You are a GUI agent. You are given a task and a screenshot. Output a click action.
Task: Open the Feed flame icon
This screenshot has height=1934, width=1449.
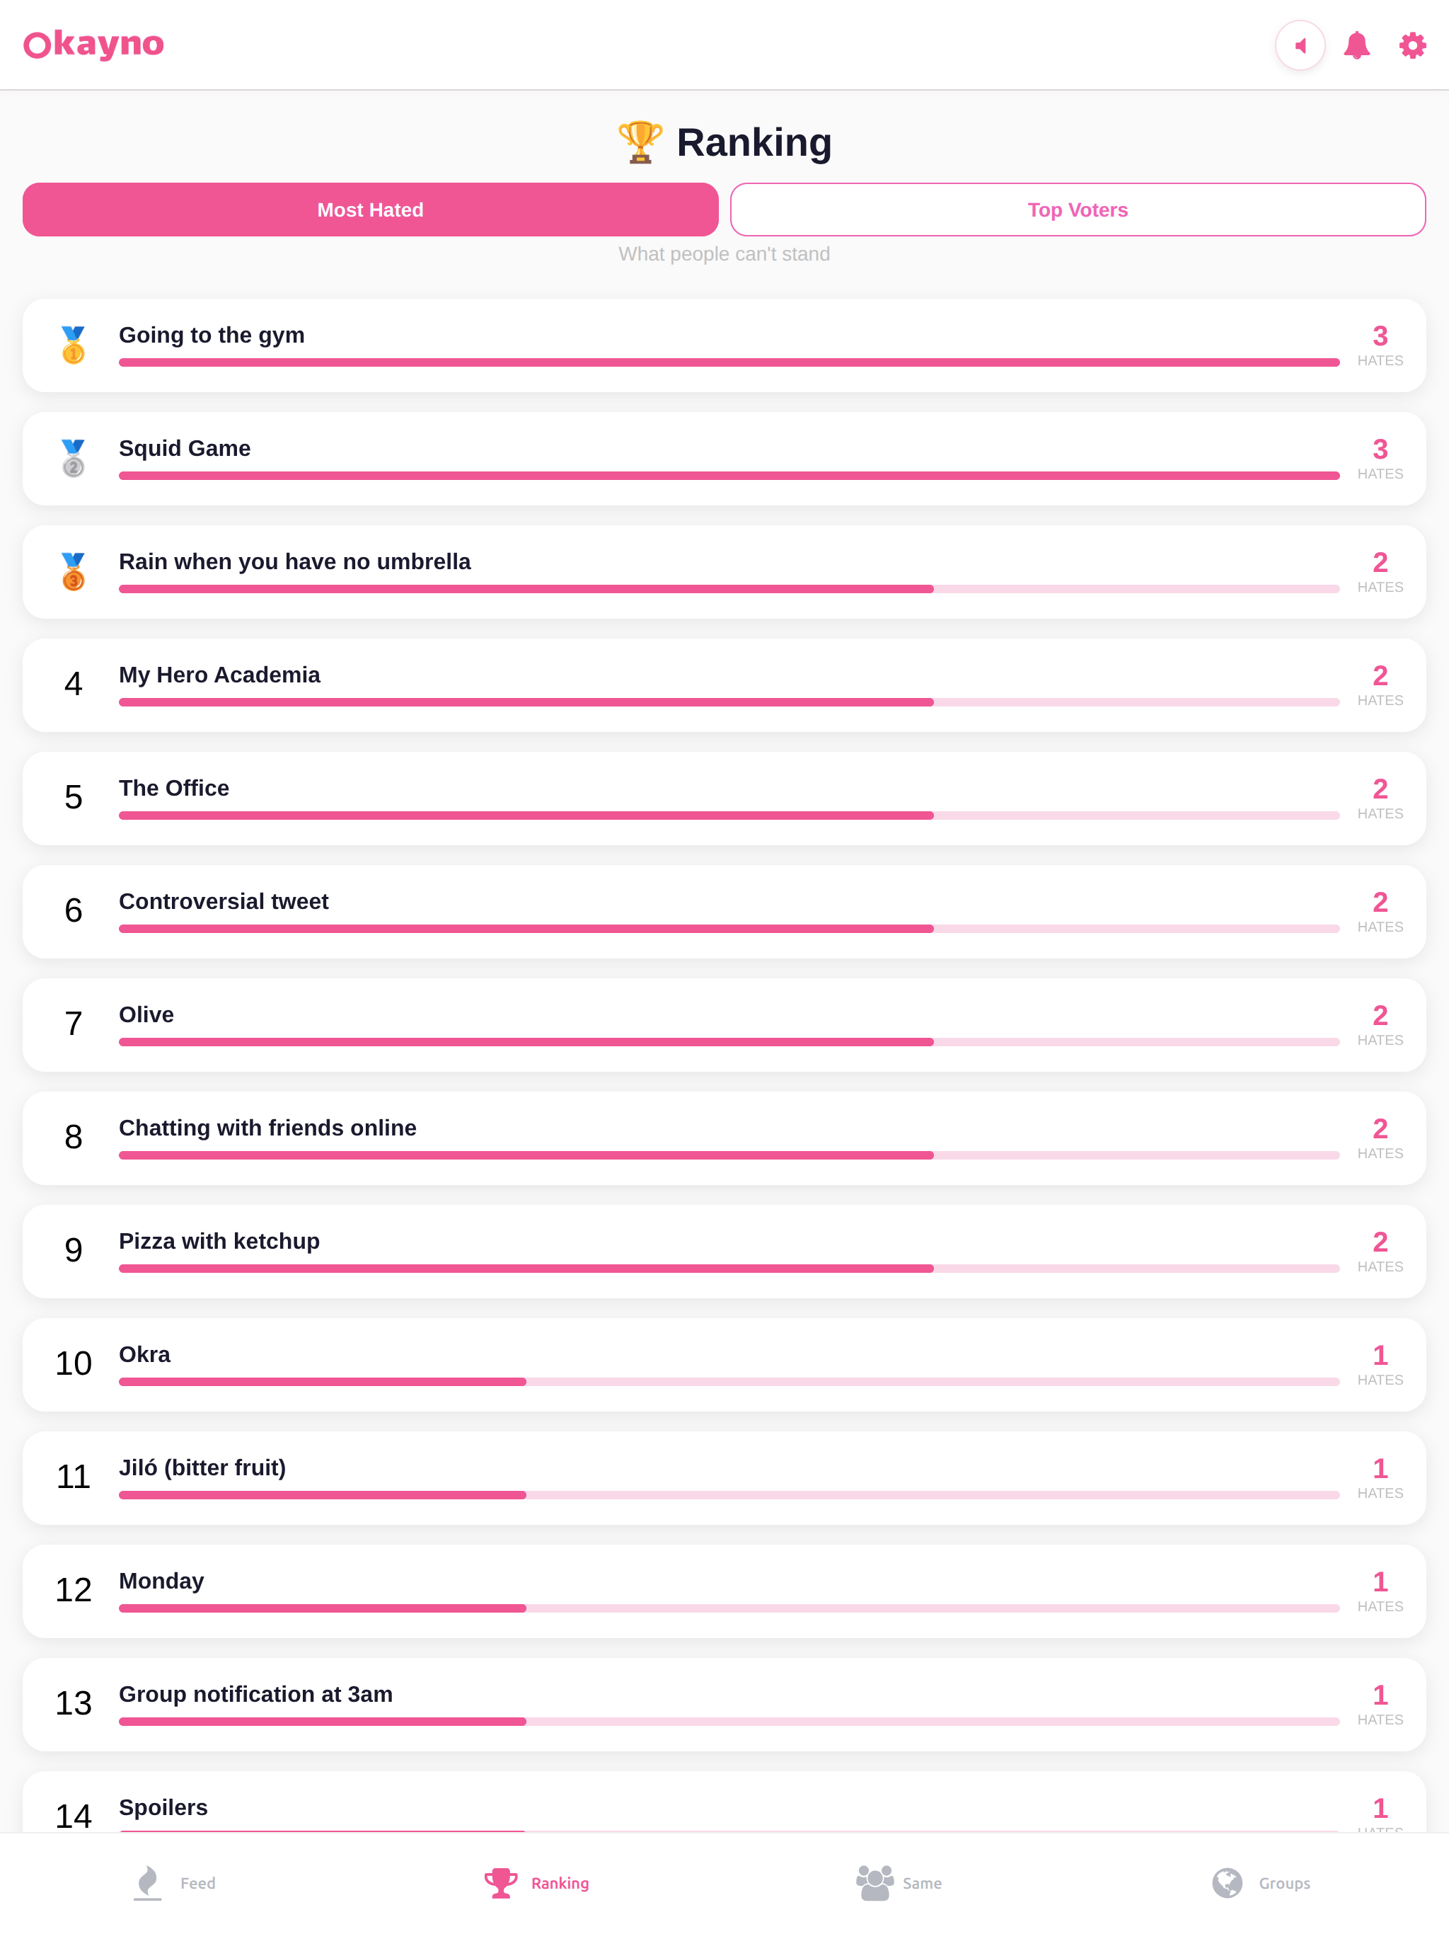click(148, 1882)
